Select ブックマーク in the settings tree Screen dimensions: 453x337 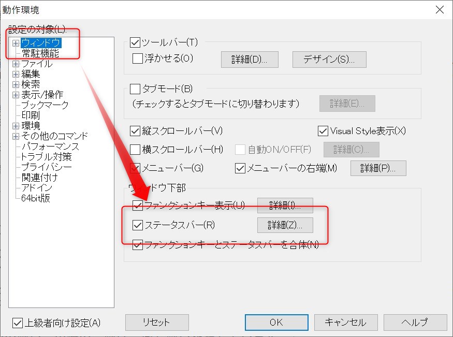(45, 105)
